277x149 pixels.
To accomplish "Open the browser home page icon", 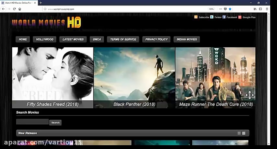I will tap(20, 9).
